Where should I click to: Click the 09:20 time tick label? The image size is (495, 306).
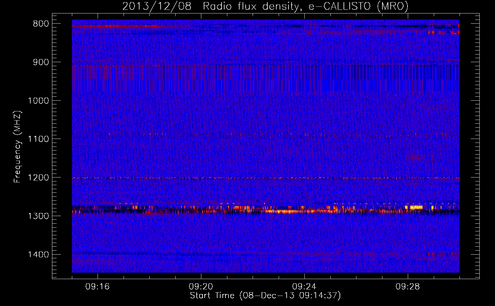click(201, 287)
